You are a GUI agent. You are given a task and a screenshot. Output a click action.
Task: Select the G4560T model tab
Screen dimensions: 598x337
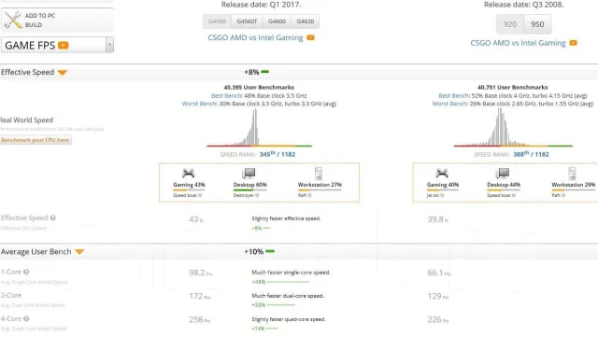pos(247,21)
